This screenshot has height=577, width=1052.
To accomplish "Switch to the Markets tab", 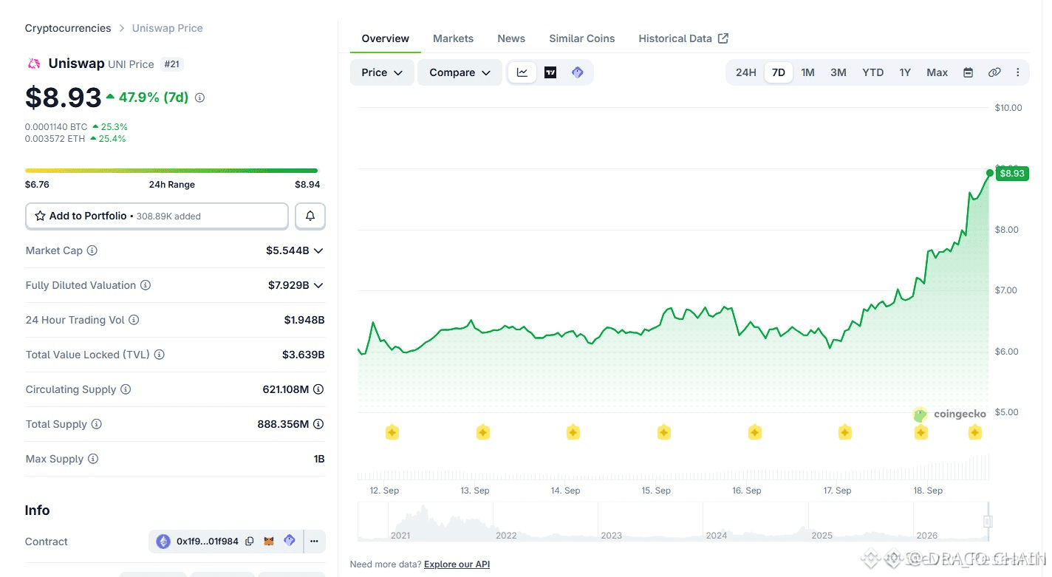I will pyautogui.click(x=453, y=38).
